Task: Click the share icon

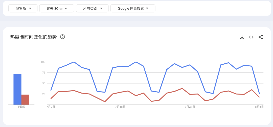Action: click(261, 37)
